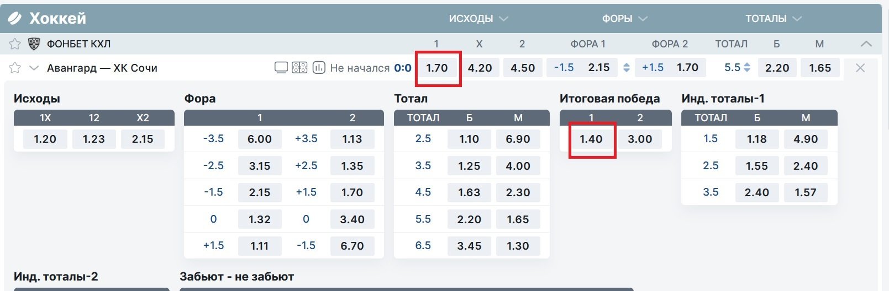Screen dimensions: 889x291
Task: Step the ФОРА 1 handicap value arrows
Action: tap(627, 68)
